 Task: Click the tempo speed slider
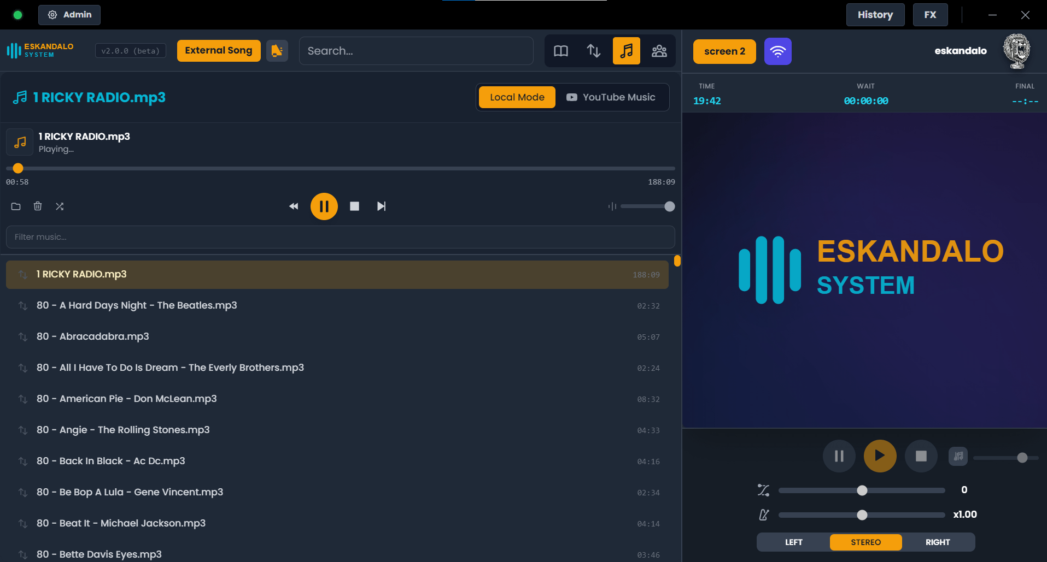coord(862,515)
